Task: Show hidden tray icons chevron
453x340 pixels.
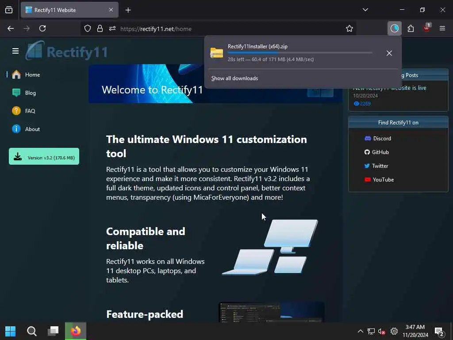Action: point(360,331)
